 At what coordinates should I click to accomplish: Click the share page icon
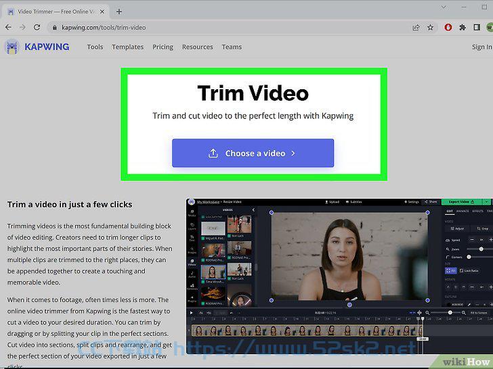pos(416,28)
